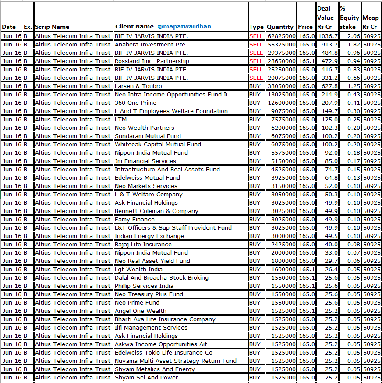382x383 pixels.
Task: Select the Scrip Name column header
Action: [74, 17]
